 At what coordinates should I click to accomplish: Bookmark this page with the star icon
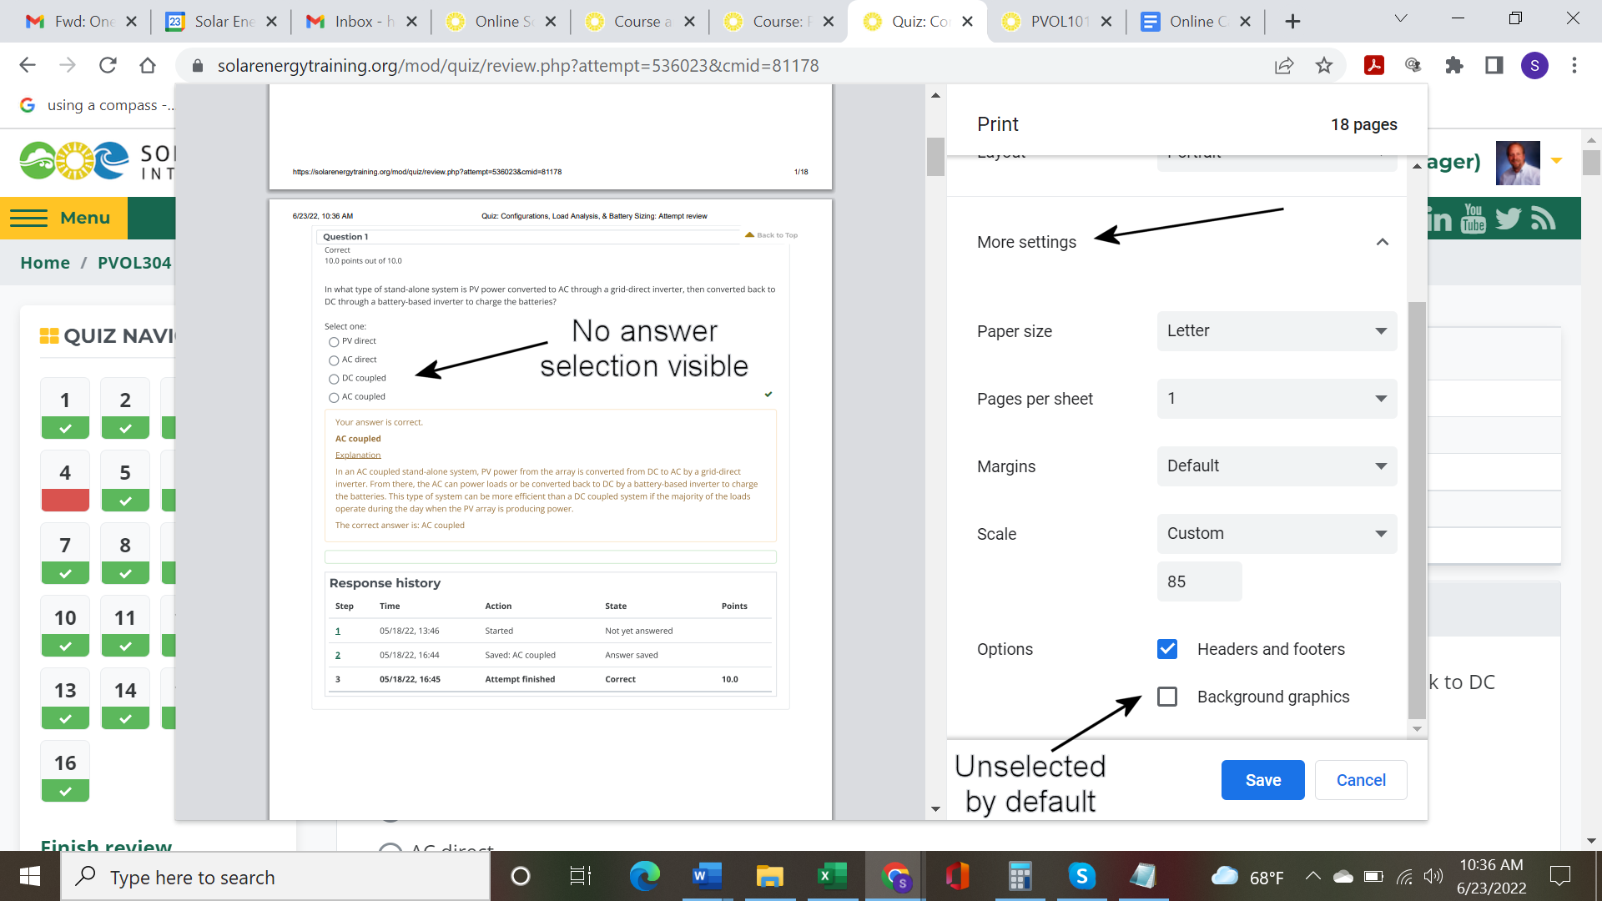point(1324,65)
